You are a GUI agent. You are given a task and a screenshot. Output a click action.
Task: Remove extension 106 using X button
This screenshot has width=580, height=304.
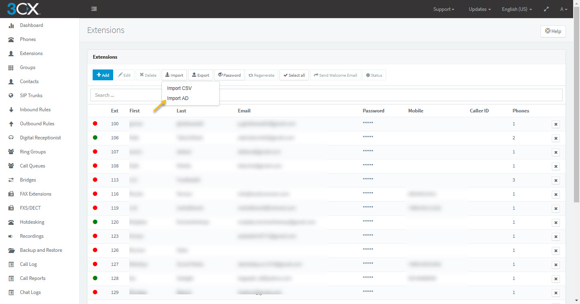point(556,139)
